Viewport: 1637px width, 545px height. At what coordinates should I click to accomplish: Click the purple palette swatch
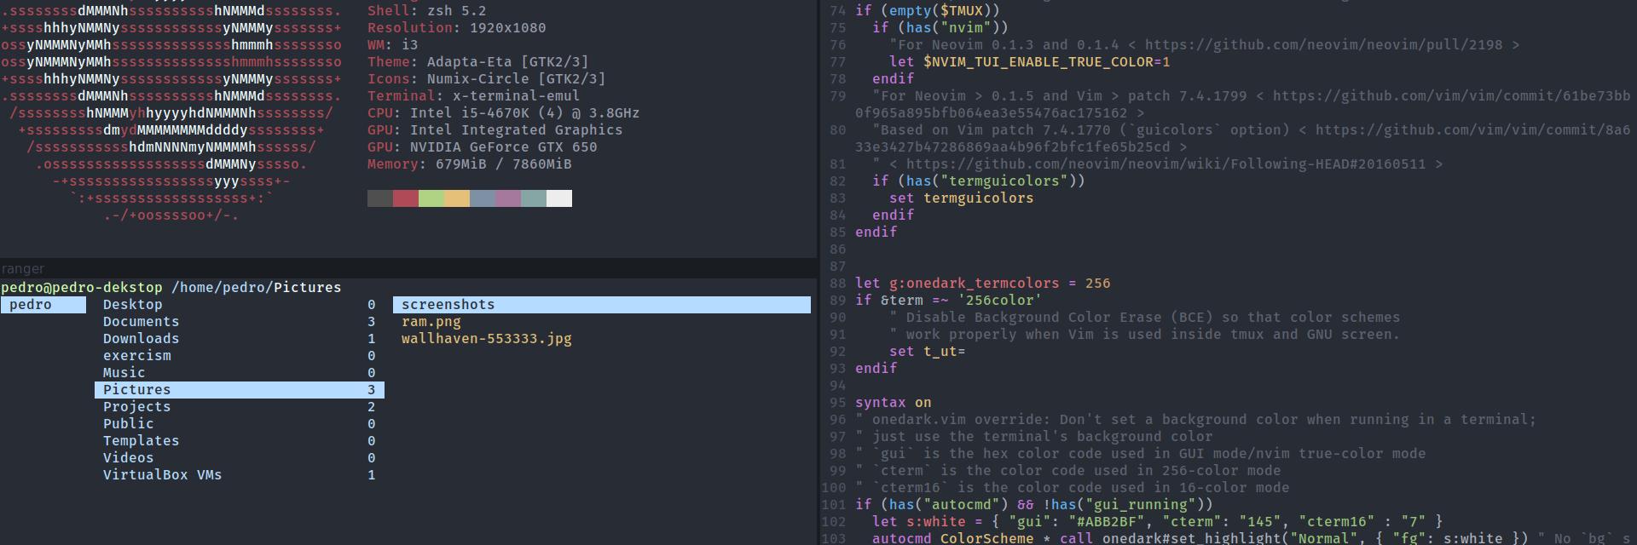pyautogui.click(x=508, y=198)
